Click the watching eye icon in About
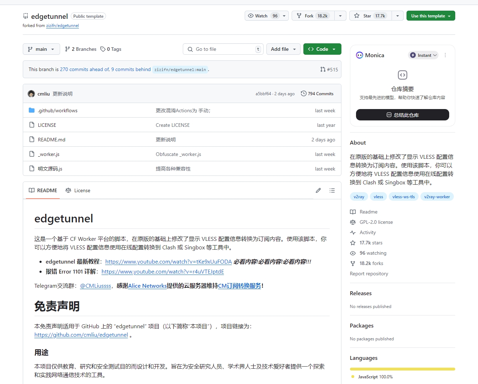The image size is (478, 384). point(353,253)
